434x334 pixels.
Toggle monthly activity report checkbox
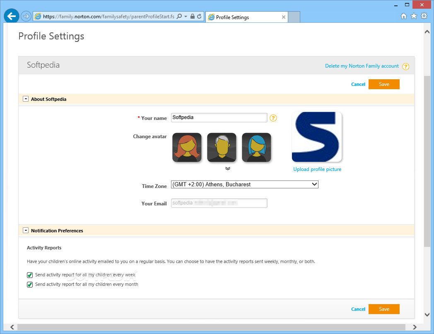coord(30,285)
